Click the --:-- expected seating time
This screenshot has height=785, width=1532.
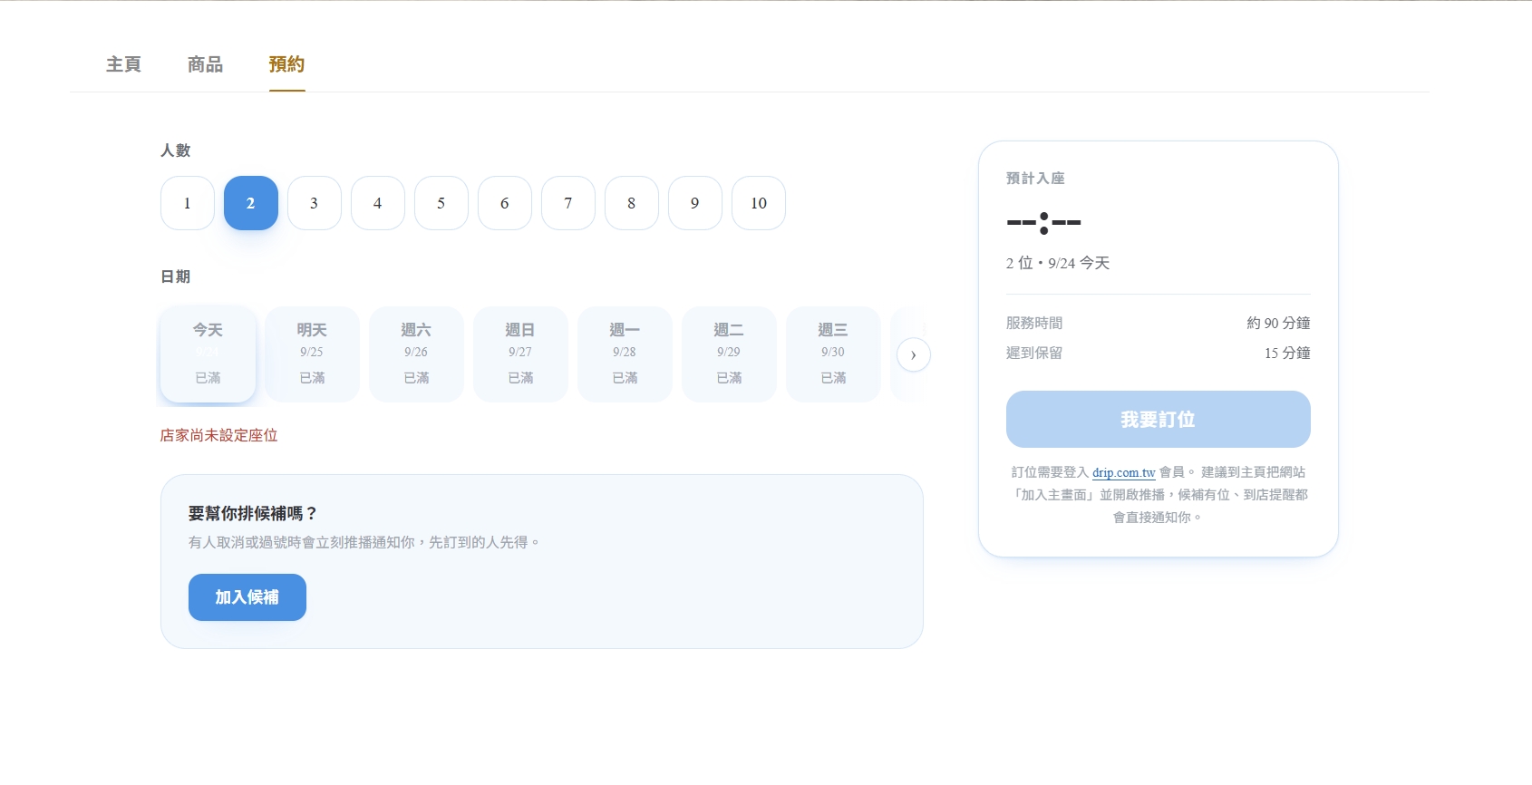coord(1044,222)
